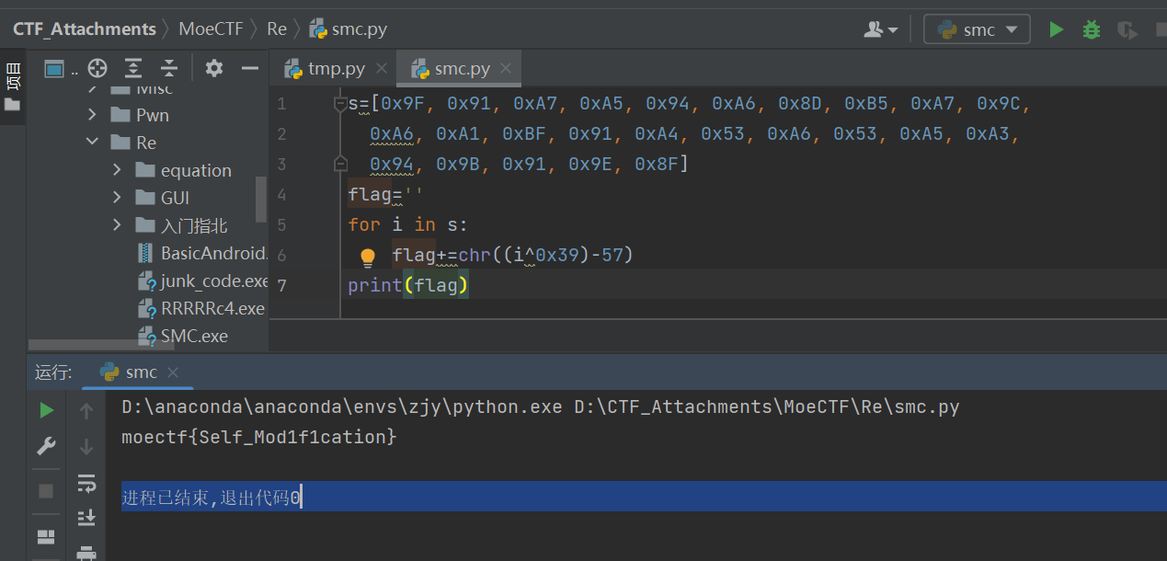Open project panel gear settings
The image size is (1167, 561).
[214, 68]
